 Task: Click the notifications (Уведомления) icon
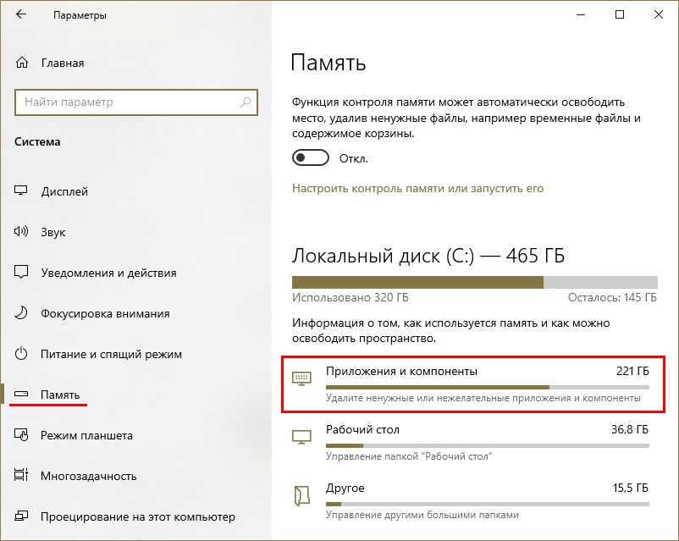[x=22, y=273]
